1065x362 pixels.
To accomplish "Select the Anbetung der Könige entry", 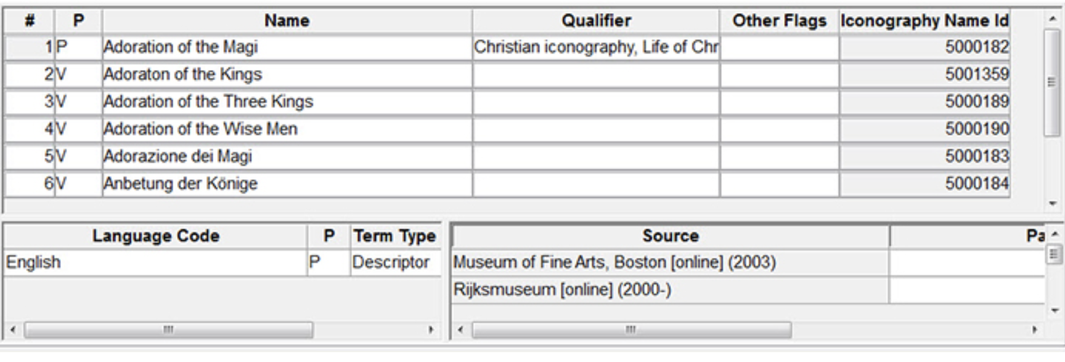I will (x=181, y=183).
